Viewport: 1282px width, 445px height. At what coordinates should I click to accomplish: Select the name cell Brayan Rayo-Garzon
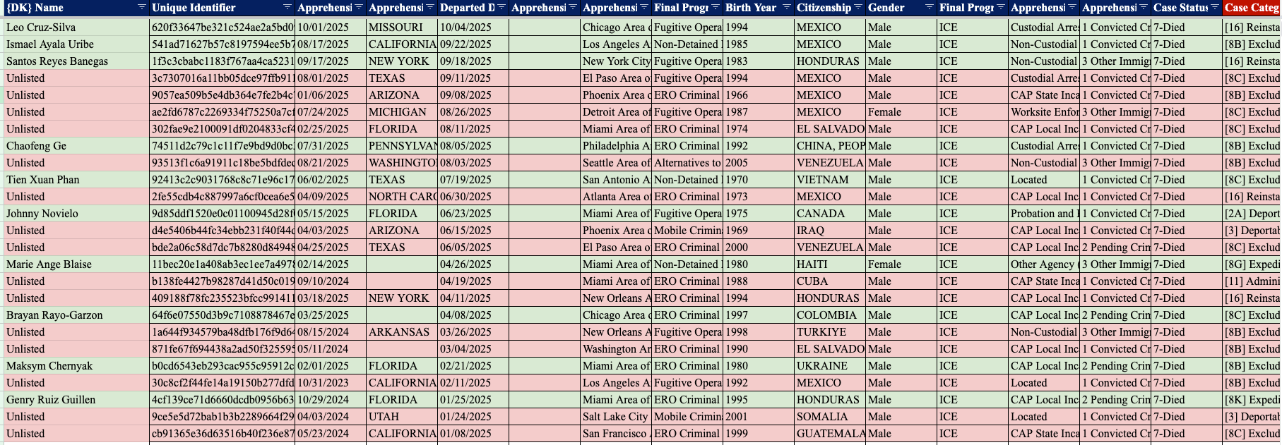pyautogui.click(x=77, y=315)
